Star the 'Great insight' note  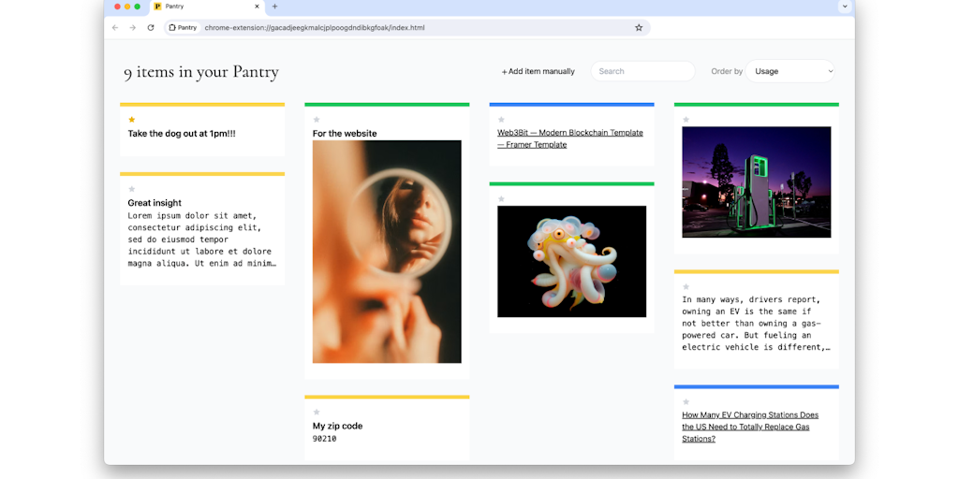click(132, 189)
